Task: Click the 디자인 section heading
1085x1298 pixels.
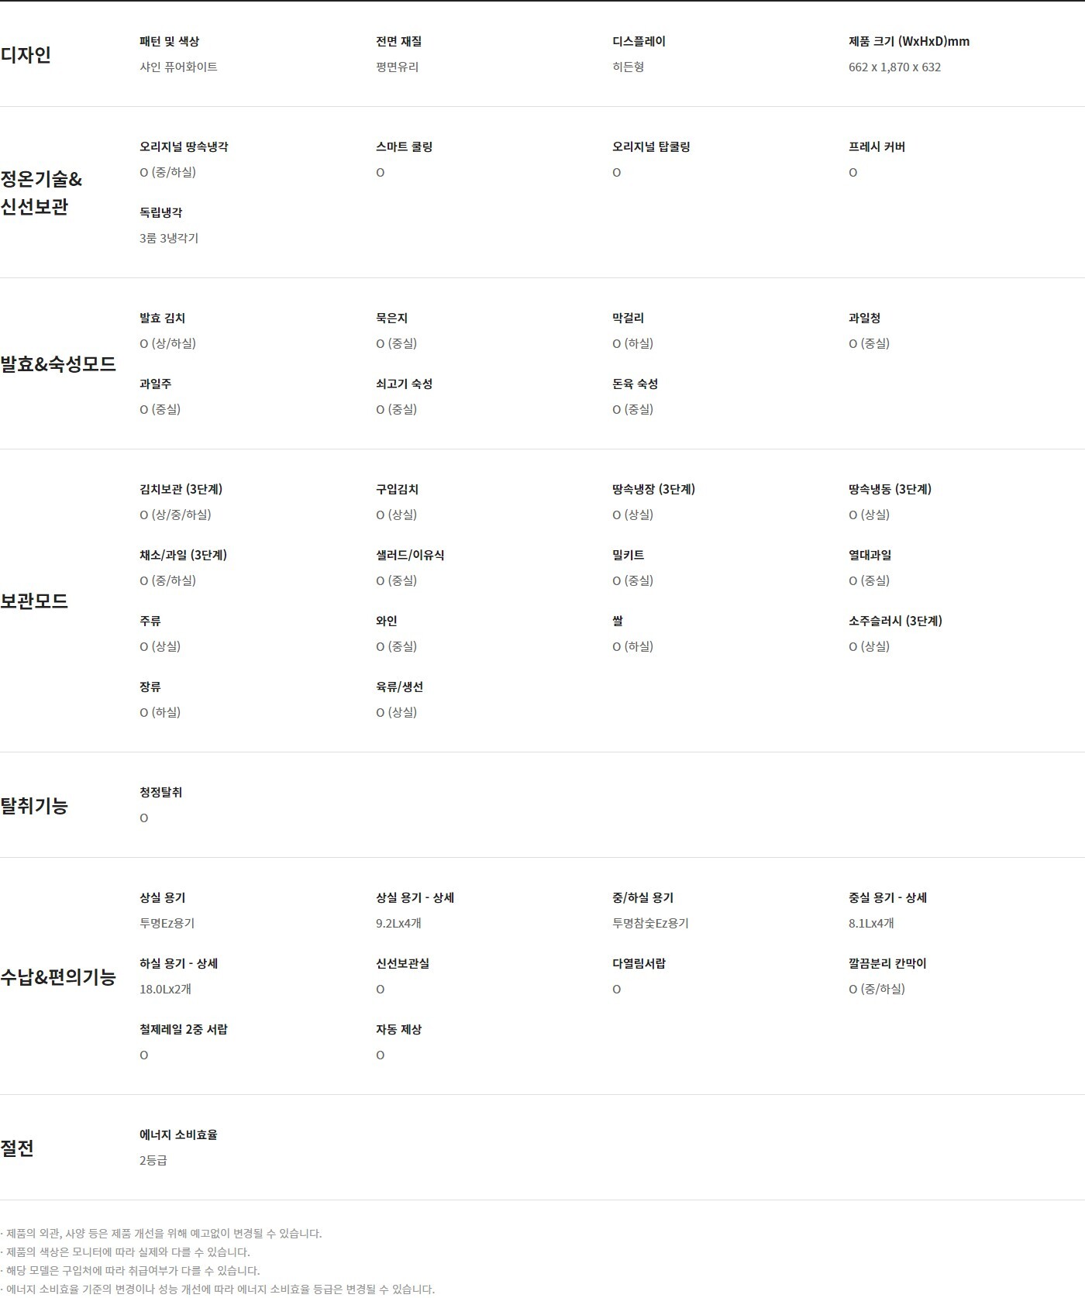Action: click(26, 54)
